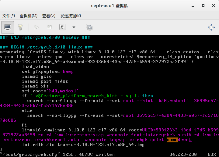The height and width of the screenshot is (157, 219).
Task: Click 'insmod part_msdos' line
Action: point(45,81)
